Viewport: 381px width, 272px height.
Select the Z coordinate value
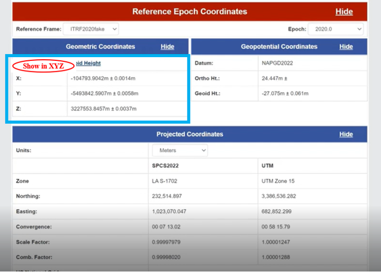click(103, 109)
